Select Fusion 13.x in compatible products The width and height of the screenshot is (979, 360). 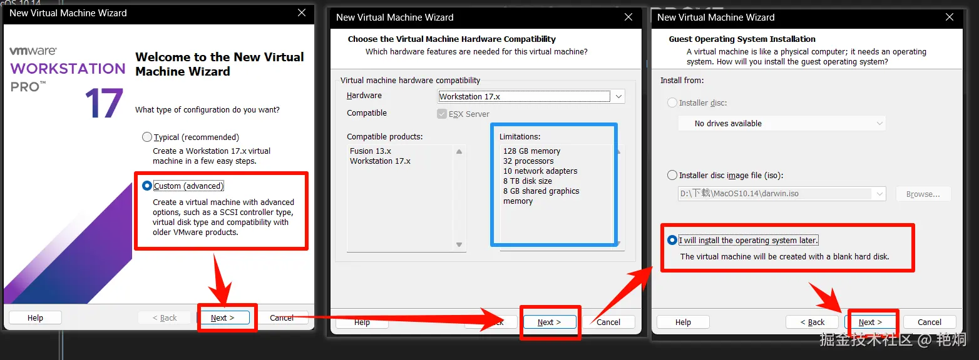[x=371, y=151]
